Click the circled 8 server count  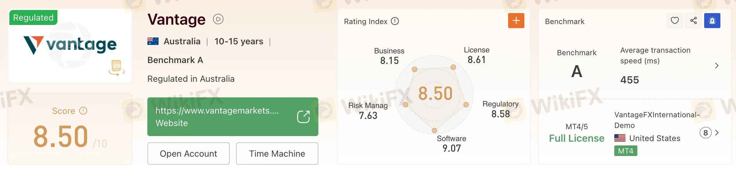[x=705, y=133]
